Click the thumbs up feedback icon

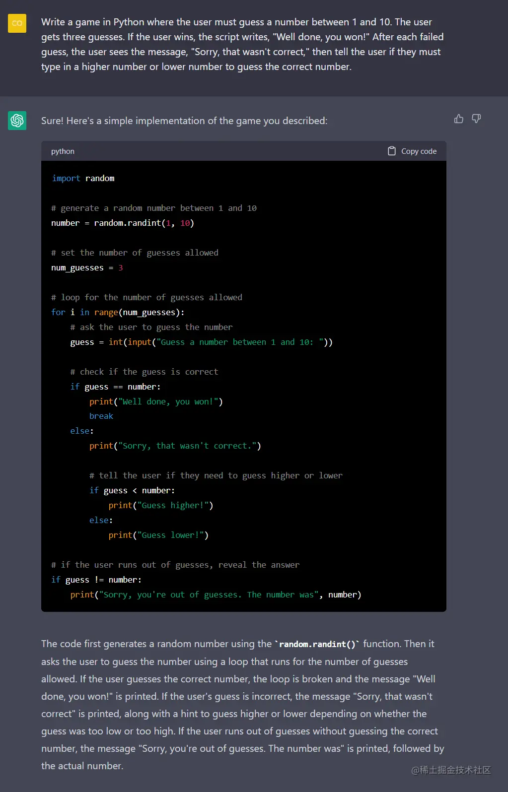point(459,119)
